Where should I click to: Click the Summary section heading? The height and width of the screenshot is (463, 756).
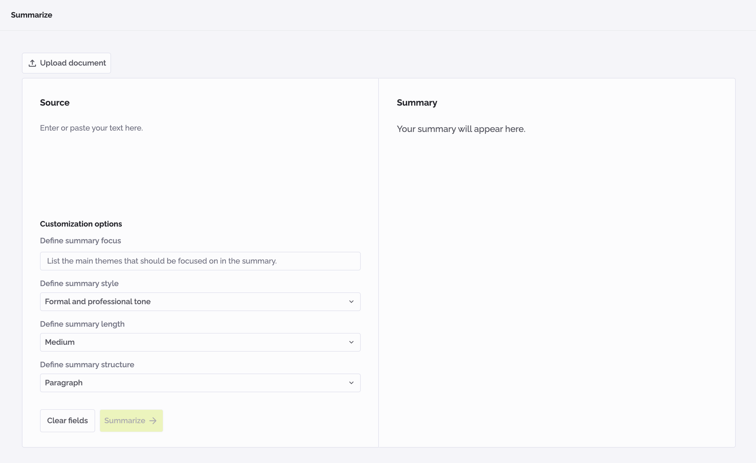pos(417,103)
